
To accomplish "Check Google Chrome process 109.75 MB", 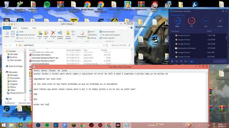I will pyautogui.click(x=172, y=44).
